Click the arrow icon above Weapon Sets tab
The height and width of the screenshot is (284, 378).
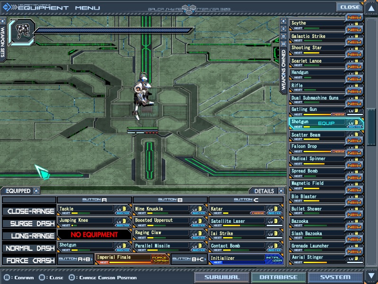3,21
